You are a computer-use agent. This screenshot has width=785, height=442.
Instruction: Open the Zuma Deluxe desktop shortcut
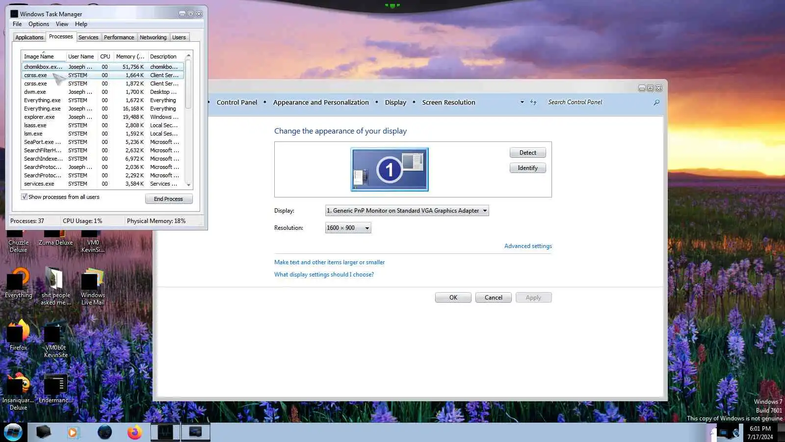pyautogui.click(x=55, y=238)
